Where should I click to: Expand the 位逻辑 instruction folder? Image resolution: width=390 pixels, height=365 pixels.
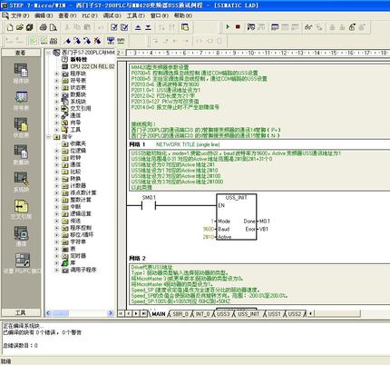56,151
